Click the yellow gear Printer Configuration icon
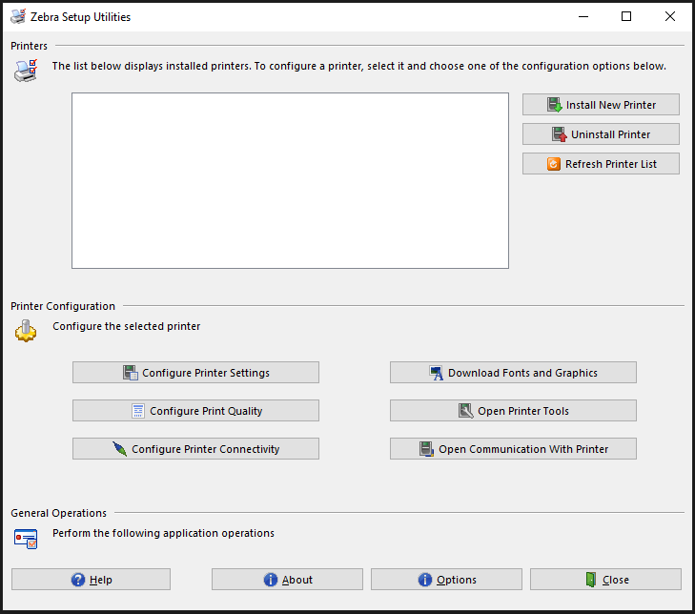 click(x=26, y=331)
